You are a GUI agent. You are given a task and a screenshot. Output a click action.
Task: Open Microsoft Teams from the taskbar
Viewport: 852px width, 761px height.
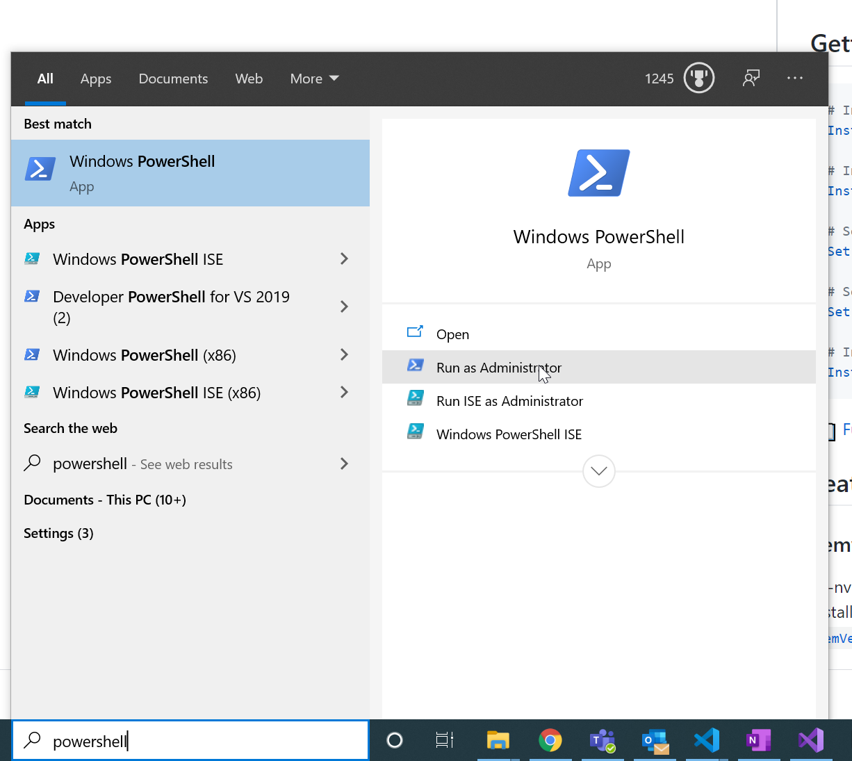[x=603, y=740]
